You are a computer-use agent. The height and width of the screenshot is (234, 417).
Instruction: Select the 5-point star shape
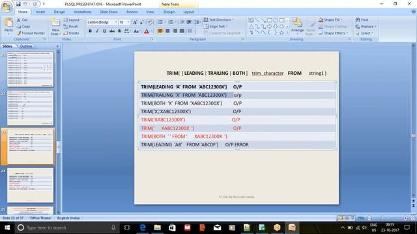(281, 32)
